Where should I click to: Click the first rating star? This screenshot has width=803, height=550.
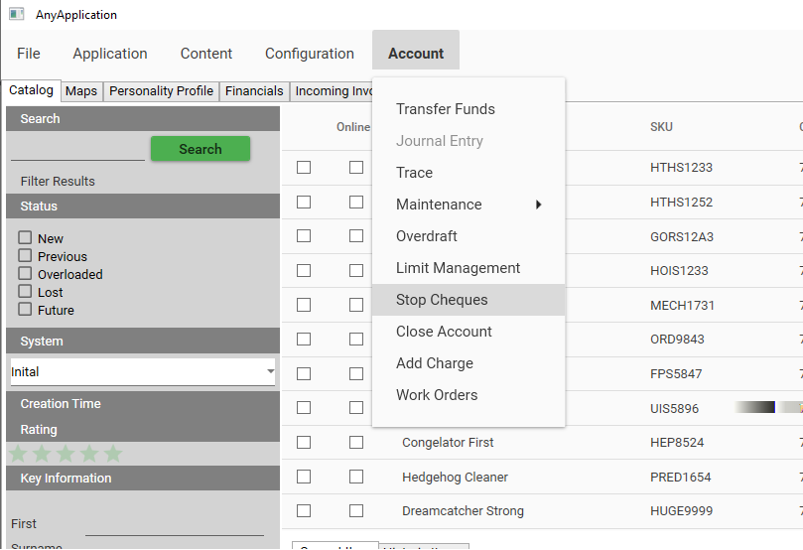pos(18,454)
